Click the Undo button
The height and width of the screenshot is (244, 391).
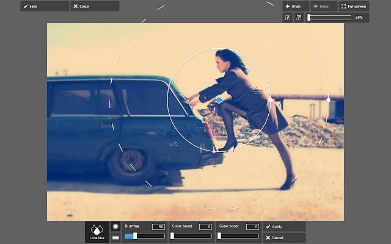pyautogui.click(x=294, y=6)
